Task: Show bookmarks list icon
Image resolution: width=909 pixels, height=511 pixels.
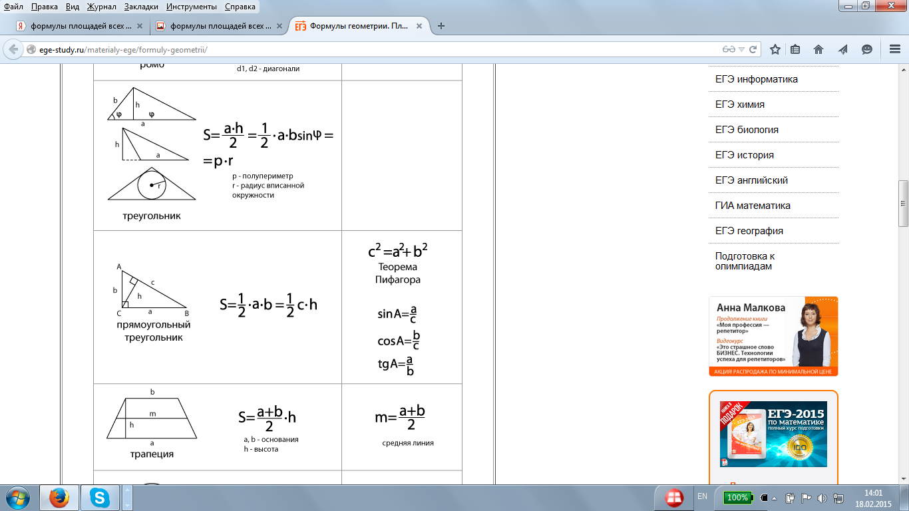Action: (796, 49)
